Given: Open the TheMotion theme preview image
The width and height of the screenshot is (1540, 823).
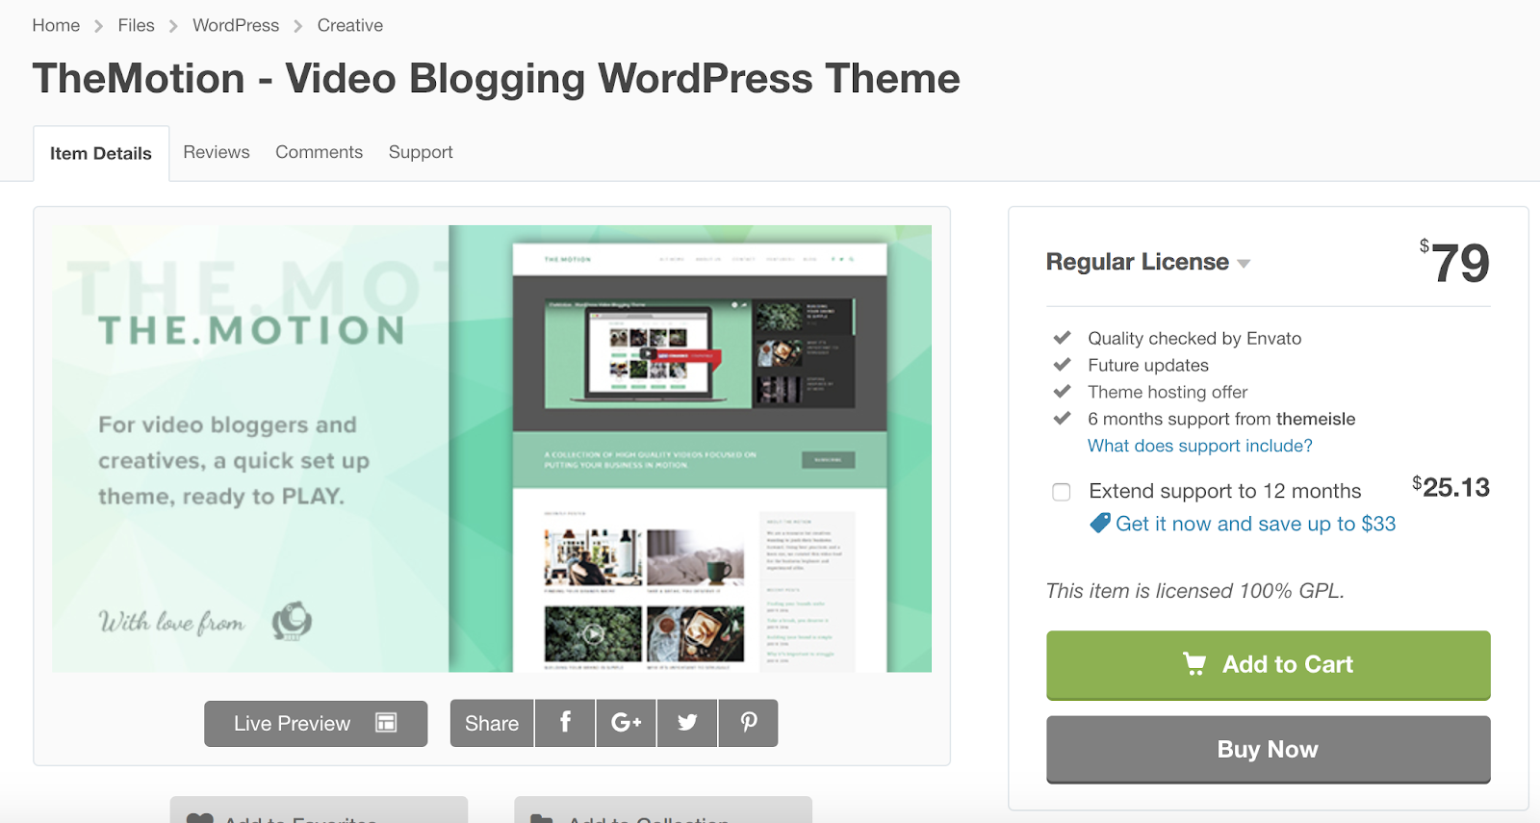Looking at the screenshot, I should pos(492,449).
